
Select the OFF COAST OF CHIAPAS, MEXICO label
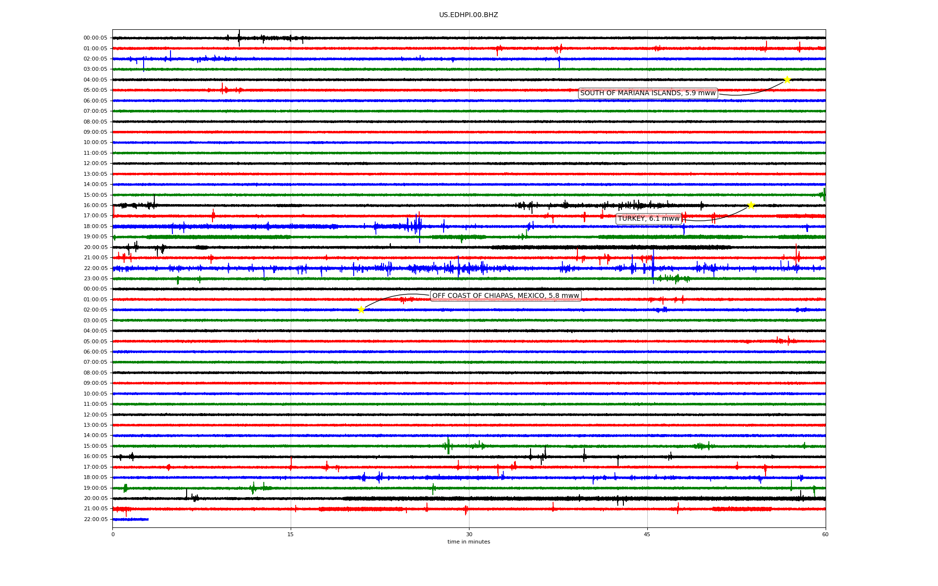click(x=506, y=296)
